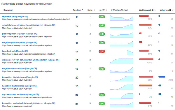Click the 2900 volume bar

pos(162,77)
